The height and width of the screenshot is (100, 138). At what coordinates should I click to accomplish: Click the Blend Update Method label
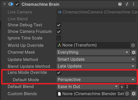29,66
